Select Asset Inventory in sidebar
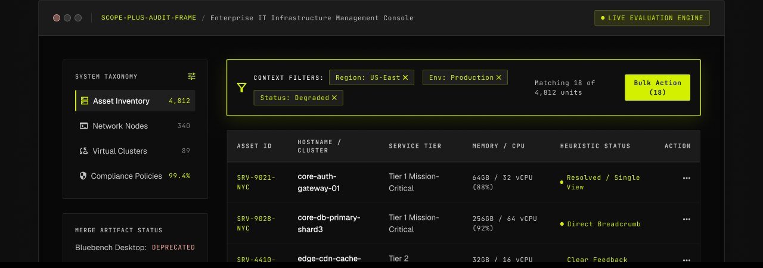Screen dimensions: 763x268 (135, 101)
